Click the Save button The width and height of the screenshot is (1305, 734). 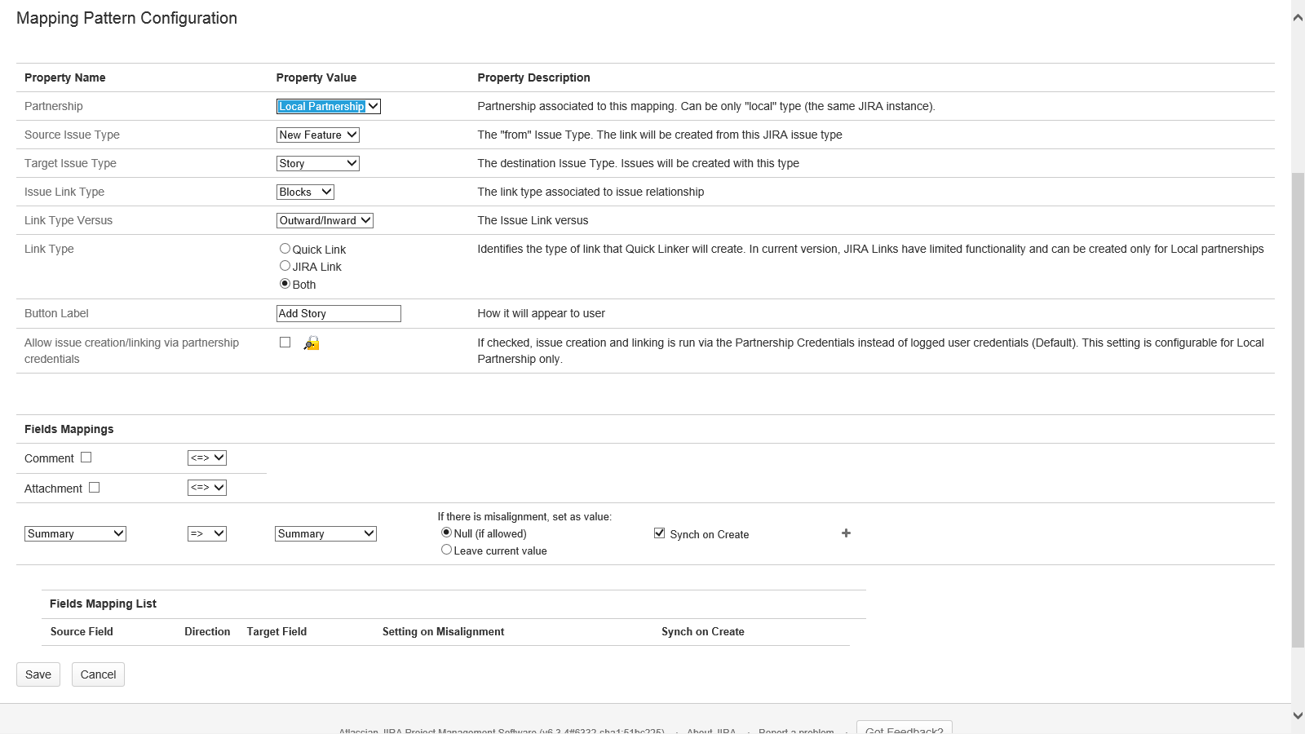(38, 674)
